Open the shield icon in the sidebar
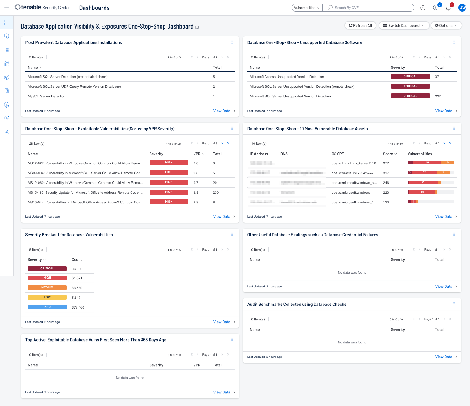Image resolution: width=470 pixels, height=406 pixels. pos(6,36)
